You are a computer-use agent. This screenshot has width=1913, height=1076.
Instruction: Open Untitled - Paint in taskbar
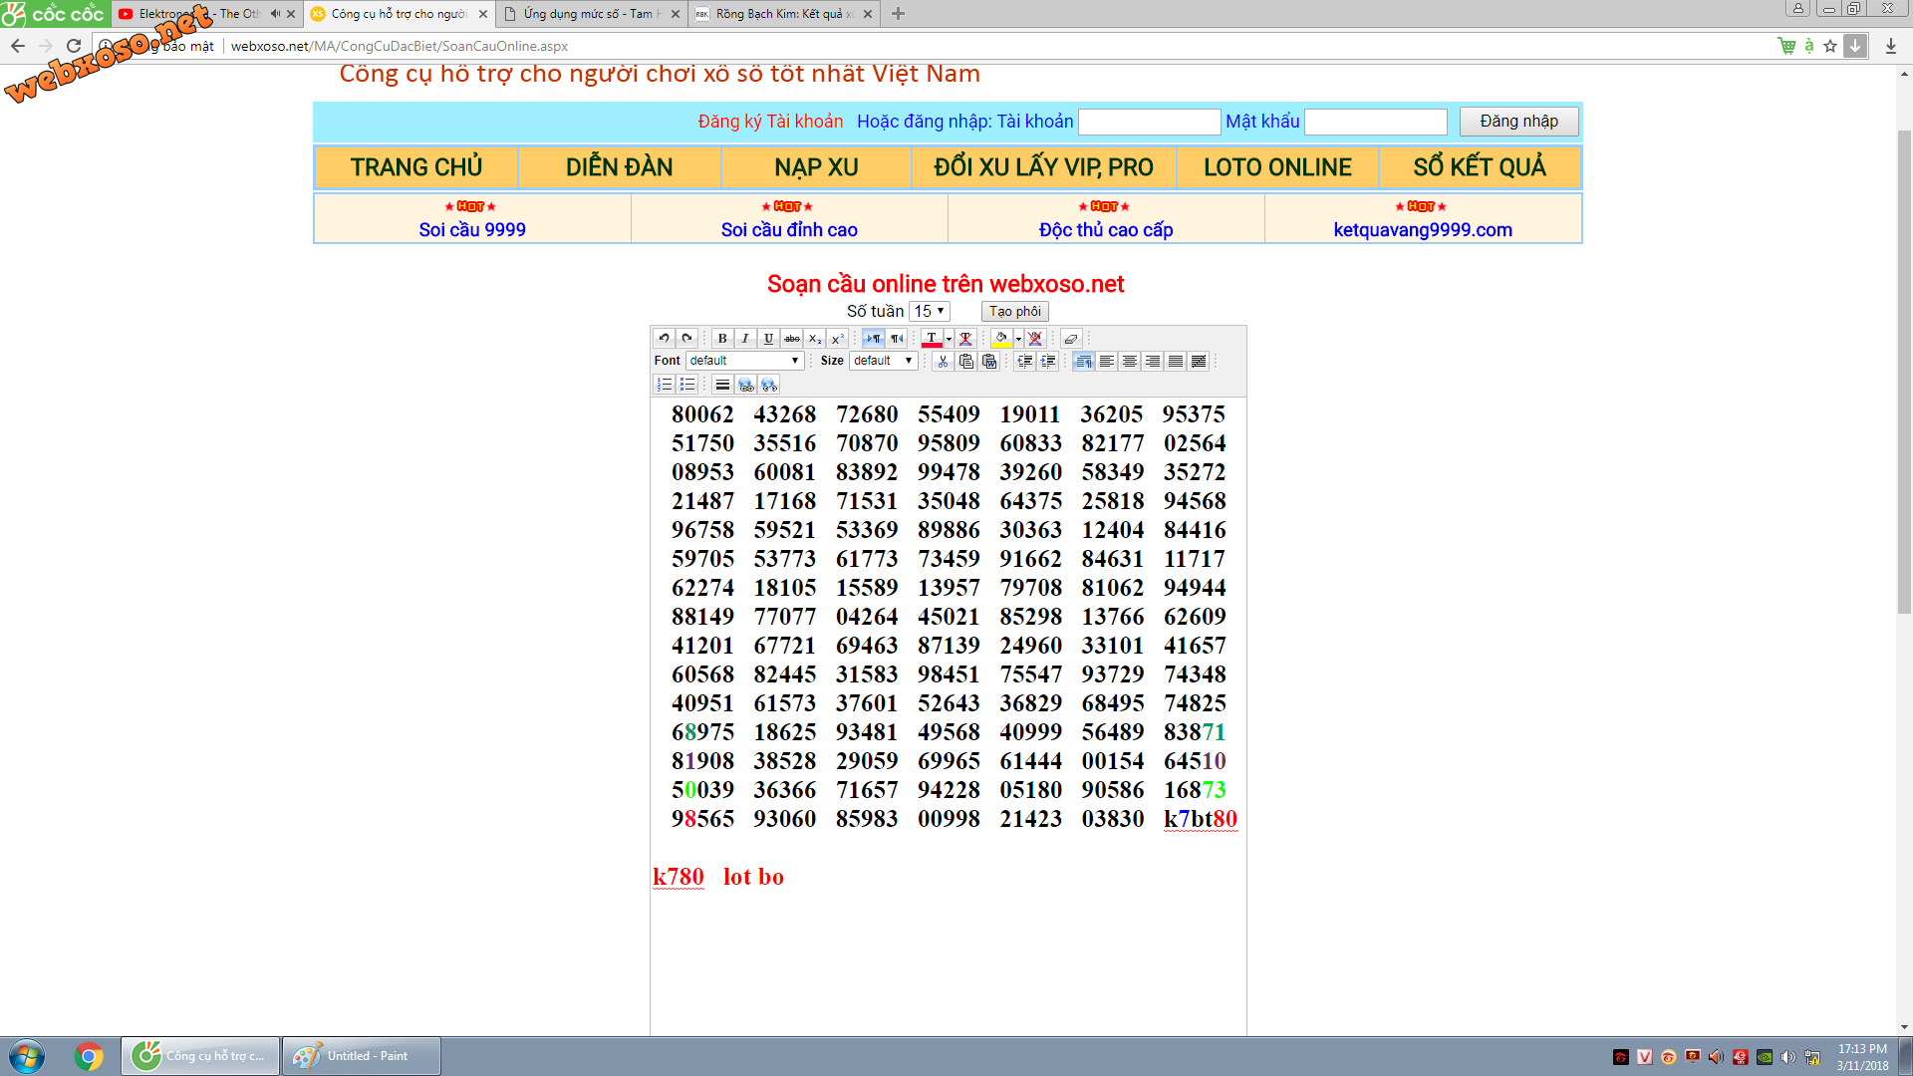(361, 1056)
